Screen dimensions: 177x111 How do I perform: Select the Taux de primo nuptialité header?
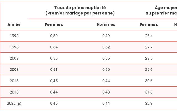[x=80, y=11]
